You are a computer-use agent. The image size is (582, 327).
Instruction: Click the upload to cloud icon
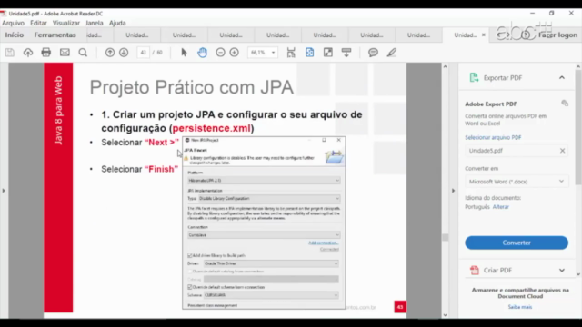click(28, 53)
